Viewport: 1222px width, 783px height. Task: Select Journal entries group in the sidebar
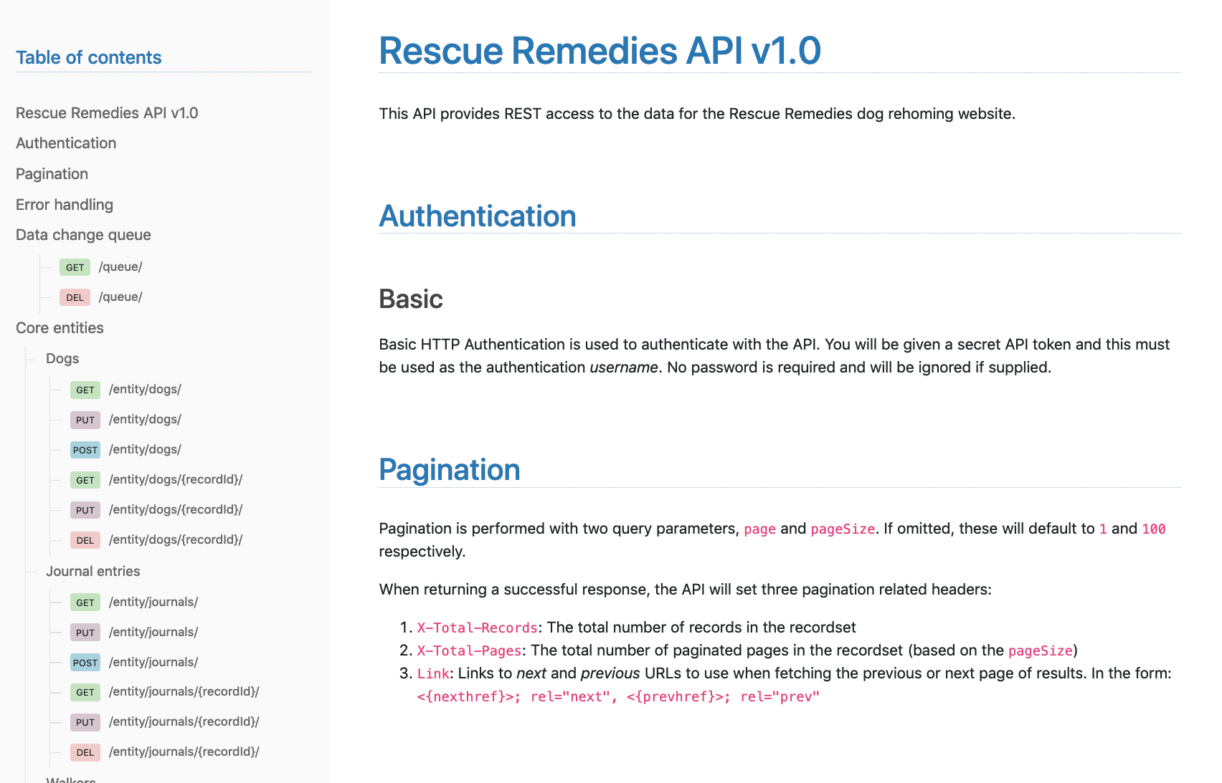point(93,572)
